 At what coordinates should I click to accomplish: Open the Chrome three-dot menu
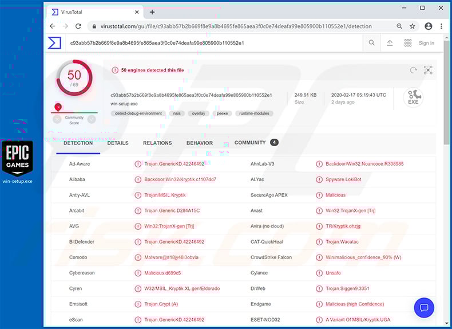click(441, 26)
